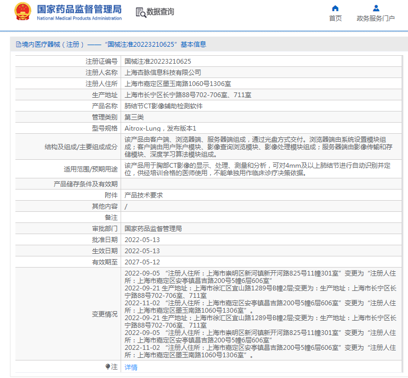Select 批准日期 value 2022-05-13
The image size is (408, 378).
tap(142, 240)
